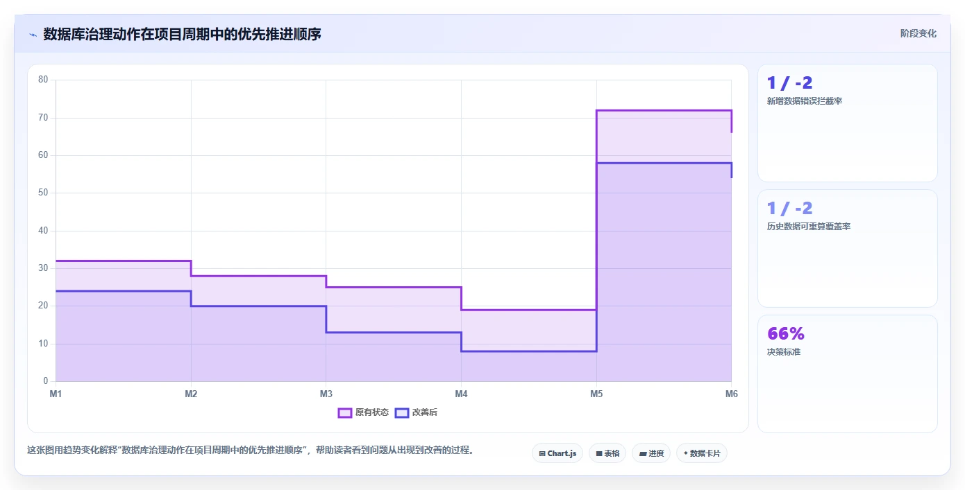
Task: Click the description text below chart
Action: [252, 450]
